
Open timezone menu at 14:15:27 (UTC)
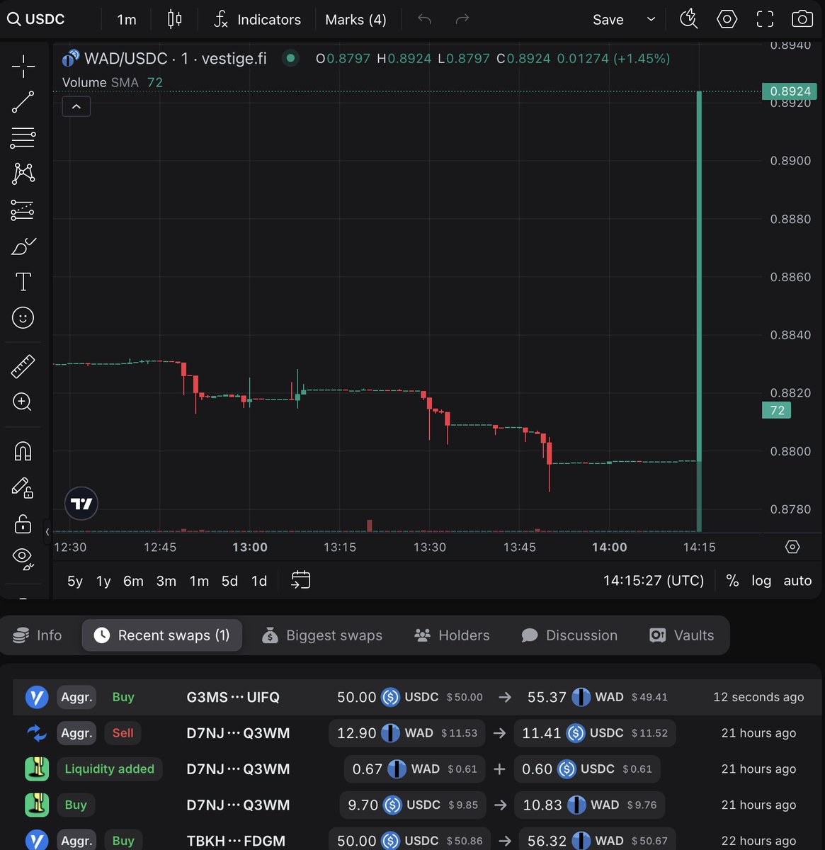(654, 581)
